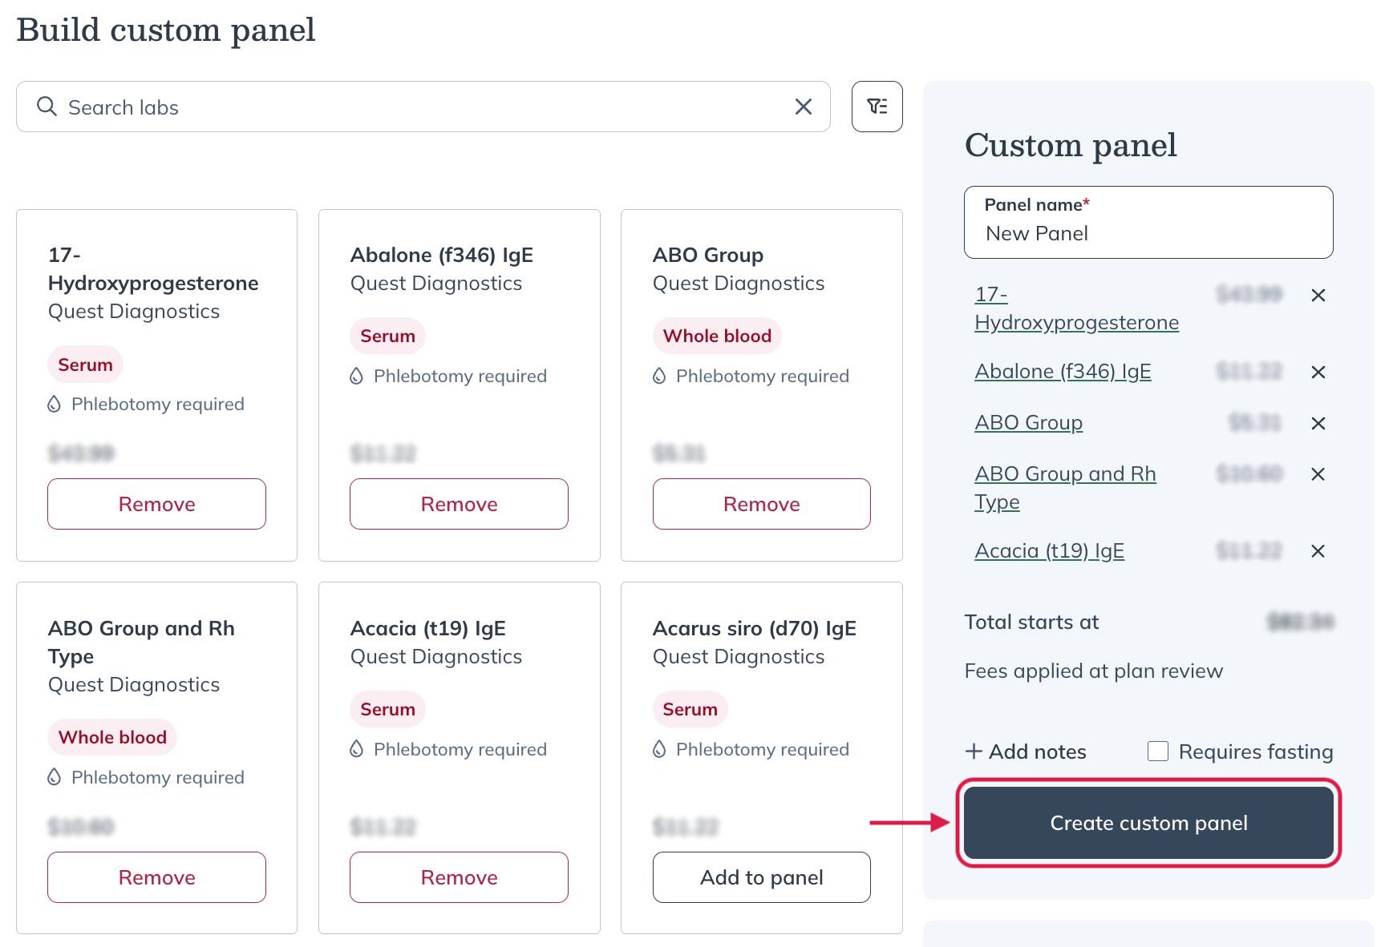Click Create custom panel

point(1148,822)
